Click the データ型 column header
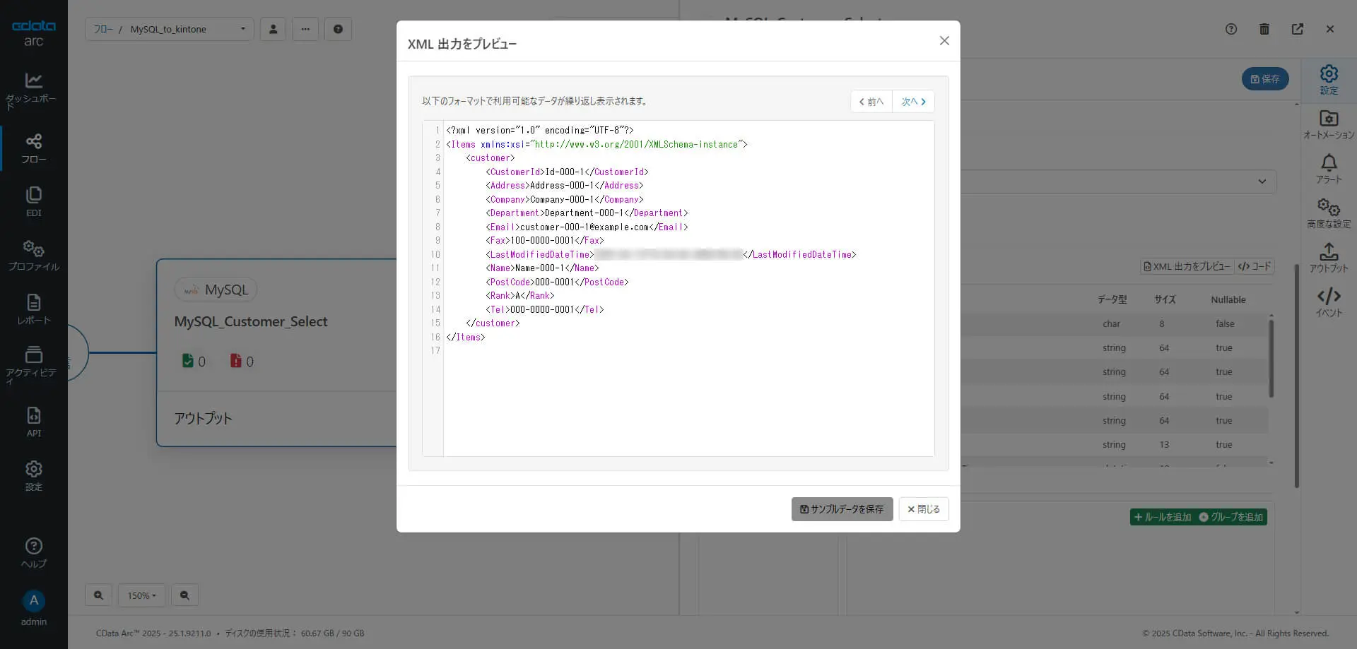Viewport: 1357px width, 649px height. [1112, 299]
